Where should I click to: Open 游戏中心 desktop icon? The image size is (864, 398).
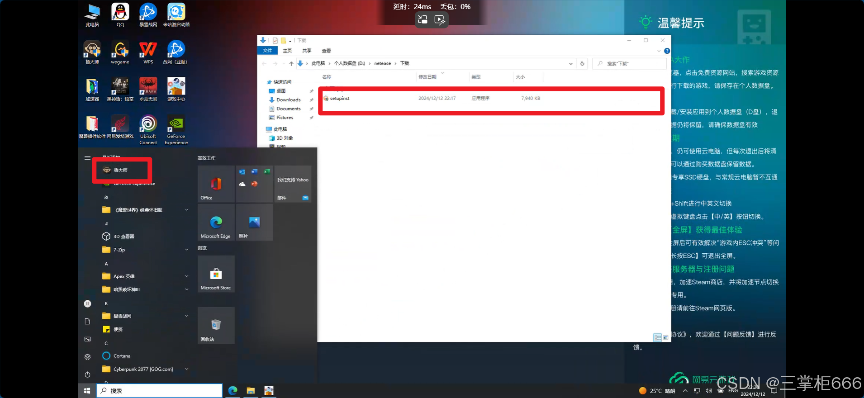click(x=176, y=89)
